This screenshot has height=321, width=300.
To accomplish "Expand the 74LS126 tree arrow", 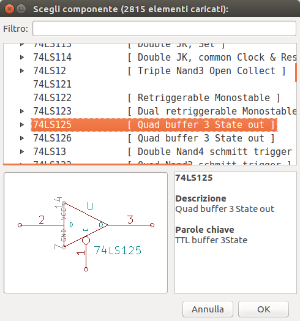I will coord(22,138).
